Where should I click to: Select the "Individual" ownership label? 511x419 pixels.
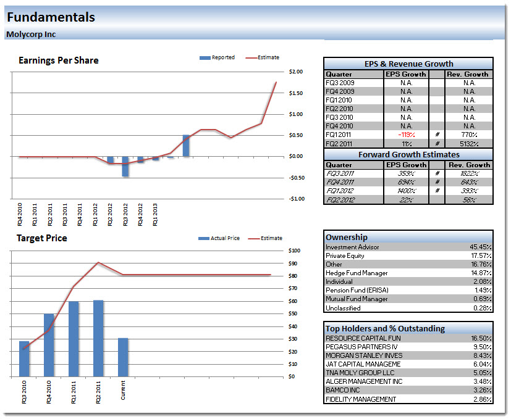pos(339,281)
